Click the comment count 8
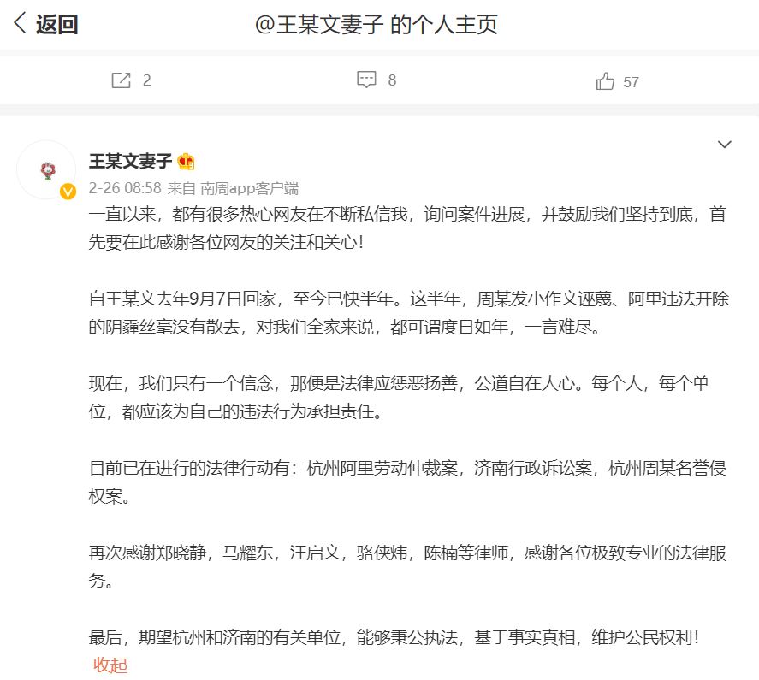This screenshot has height=680, width=759. click(392, 80)
